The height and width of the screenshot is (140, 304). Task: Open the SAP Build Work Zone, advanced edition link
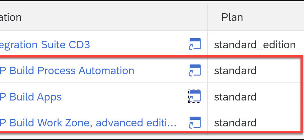(88, 123)
